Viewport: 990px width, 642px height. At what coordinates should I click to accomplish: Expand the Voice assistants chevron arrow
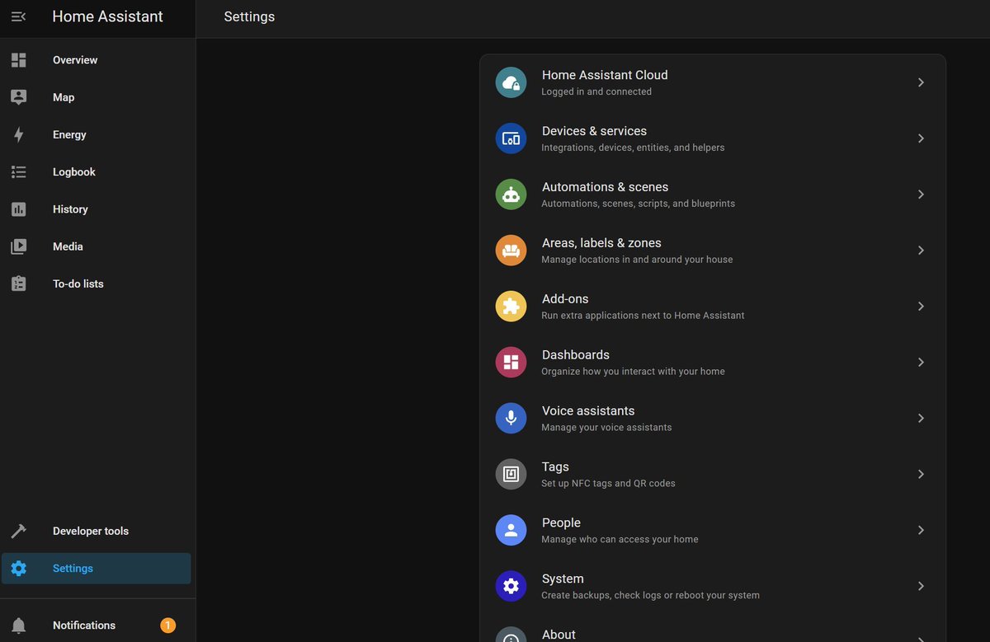click(x=921, y=419)
